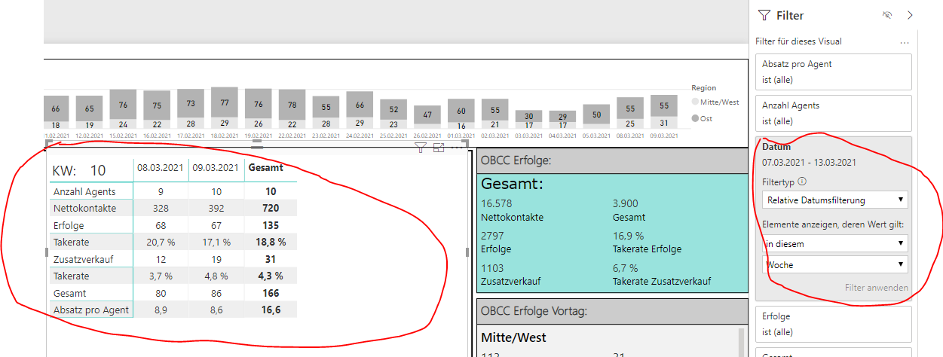Open focus mode icon on the KW table visual
Screen dimensions: 943x357
pyautogui.click(x=439, y=148)
